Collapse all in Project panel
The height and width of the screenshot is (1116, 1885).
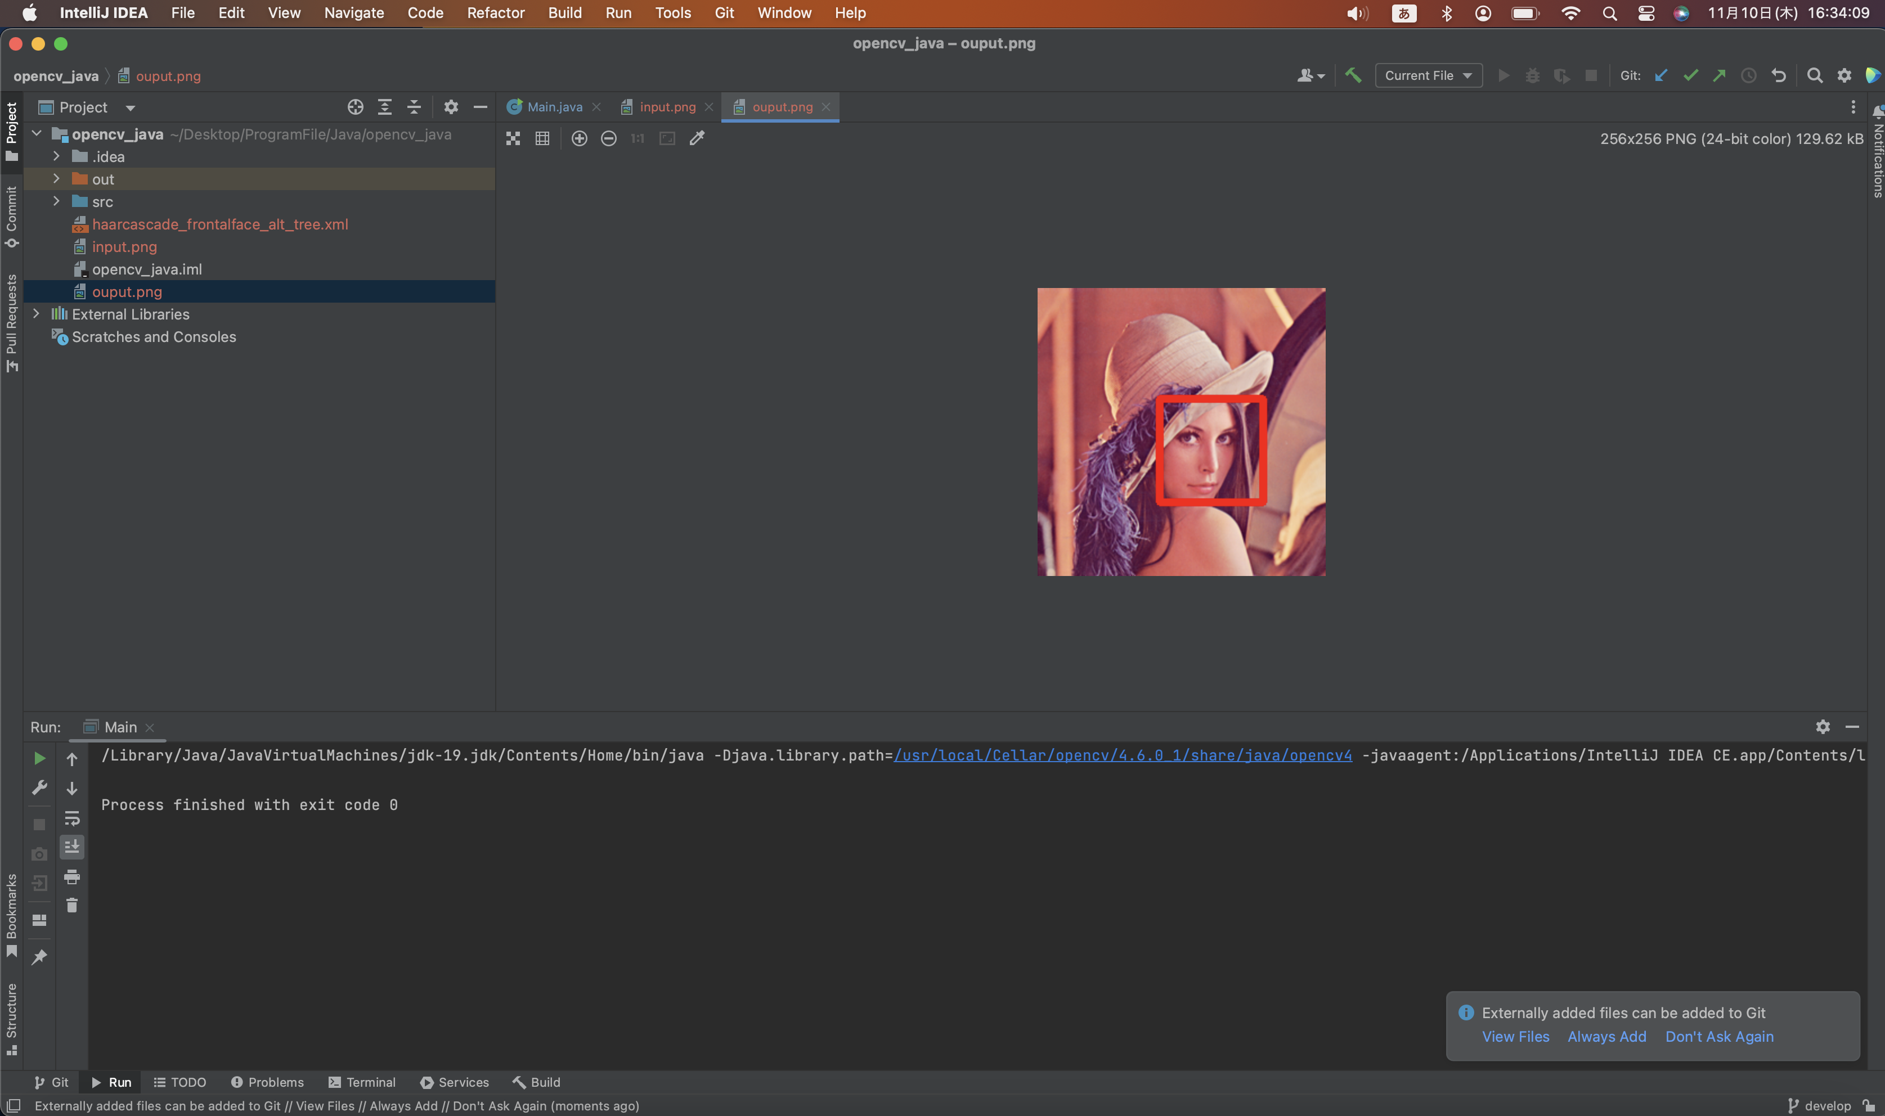[414, 107]
